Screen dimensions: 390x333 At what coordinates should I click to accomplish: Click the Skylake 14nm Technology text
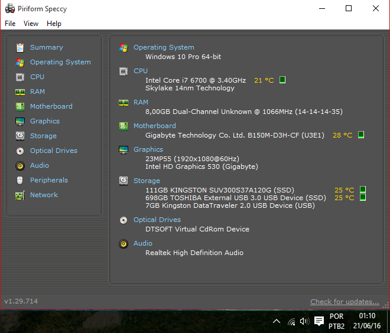[x=190, y=88]
